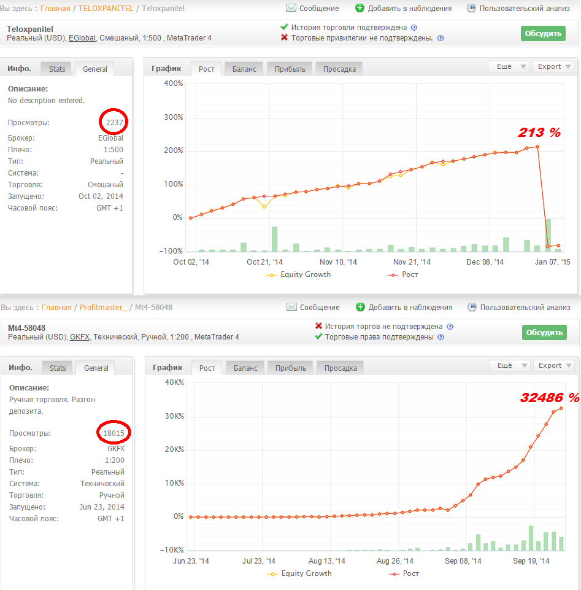Click help icon next to 'Торговые права подтверждены'

(x=441, y=337)
